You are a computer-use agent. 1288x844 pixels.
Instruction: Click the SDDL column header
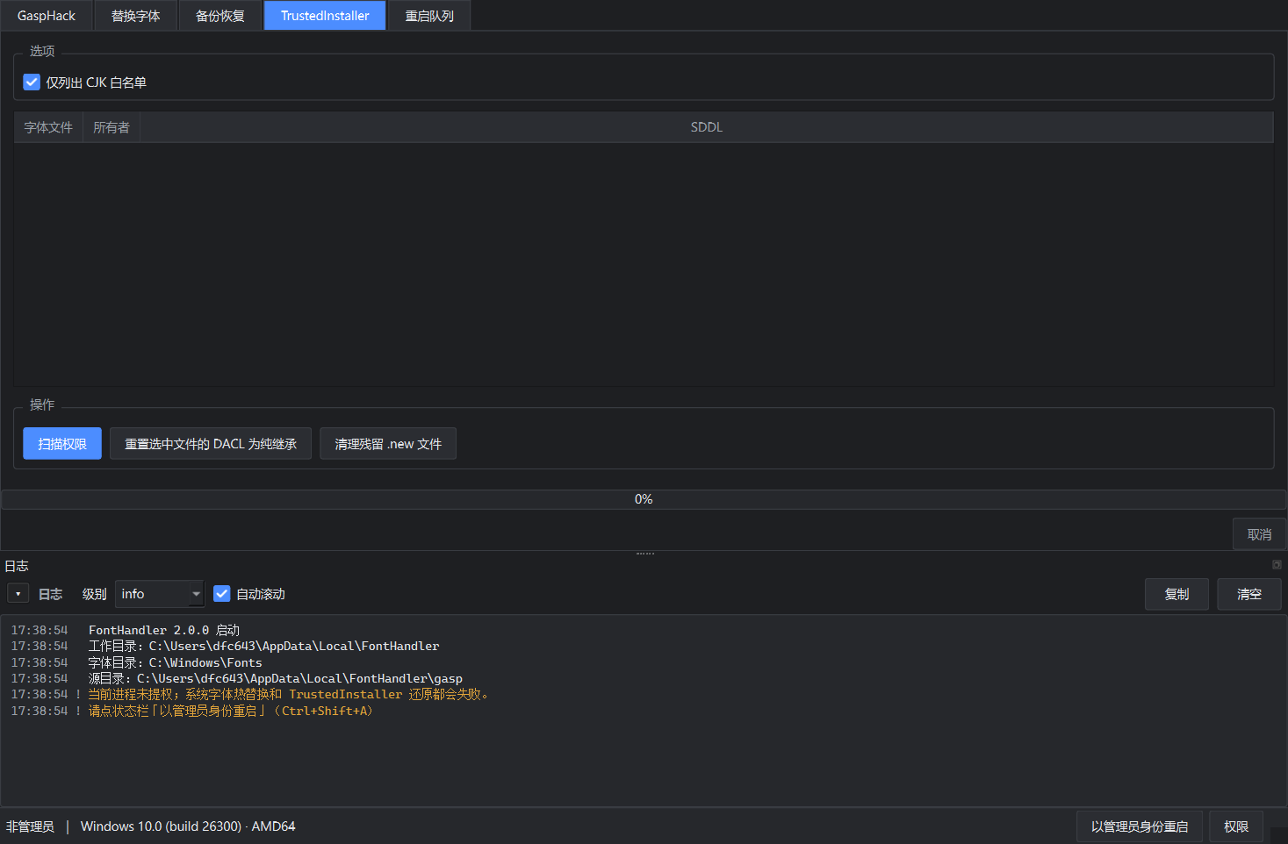coord(707,127)
